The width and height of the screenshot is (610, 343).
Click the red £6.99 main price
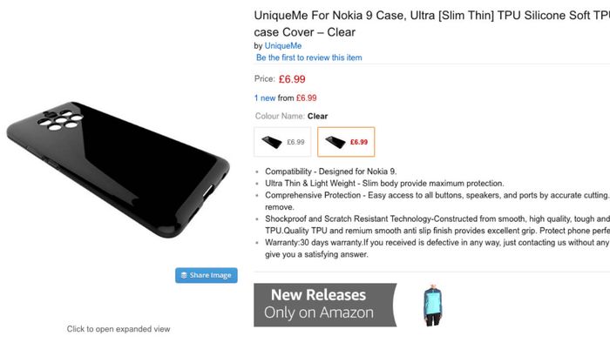click(292, 79)
